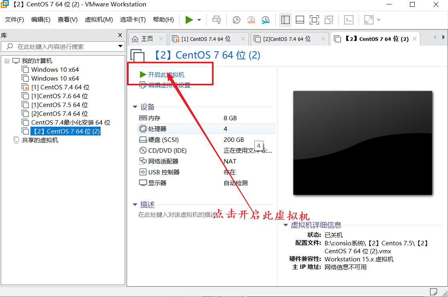The width and height of the screenshot is (448, 297).
Task: Select 共享的虚拟机 in library tree
Action: pos(40,140)
